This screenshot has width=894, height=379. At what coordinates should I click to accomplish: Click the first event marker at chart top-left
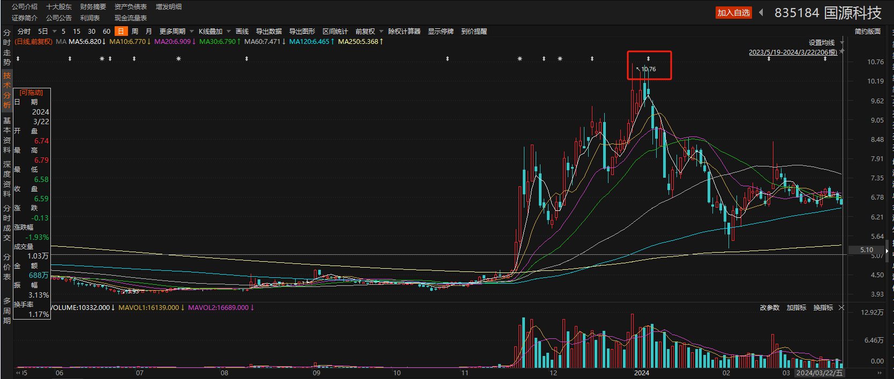[x=18, y=59]
